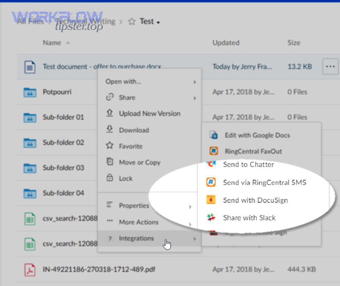Open Test document - offer to purchase file

pos(102,66)
